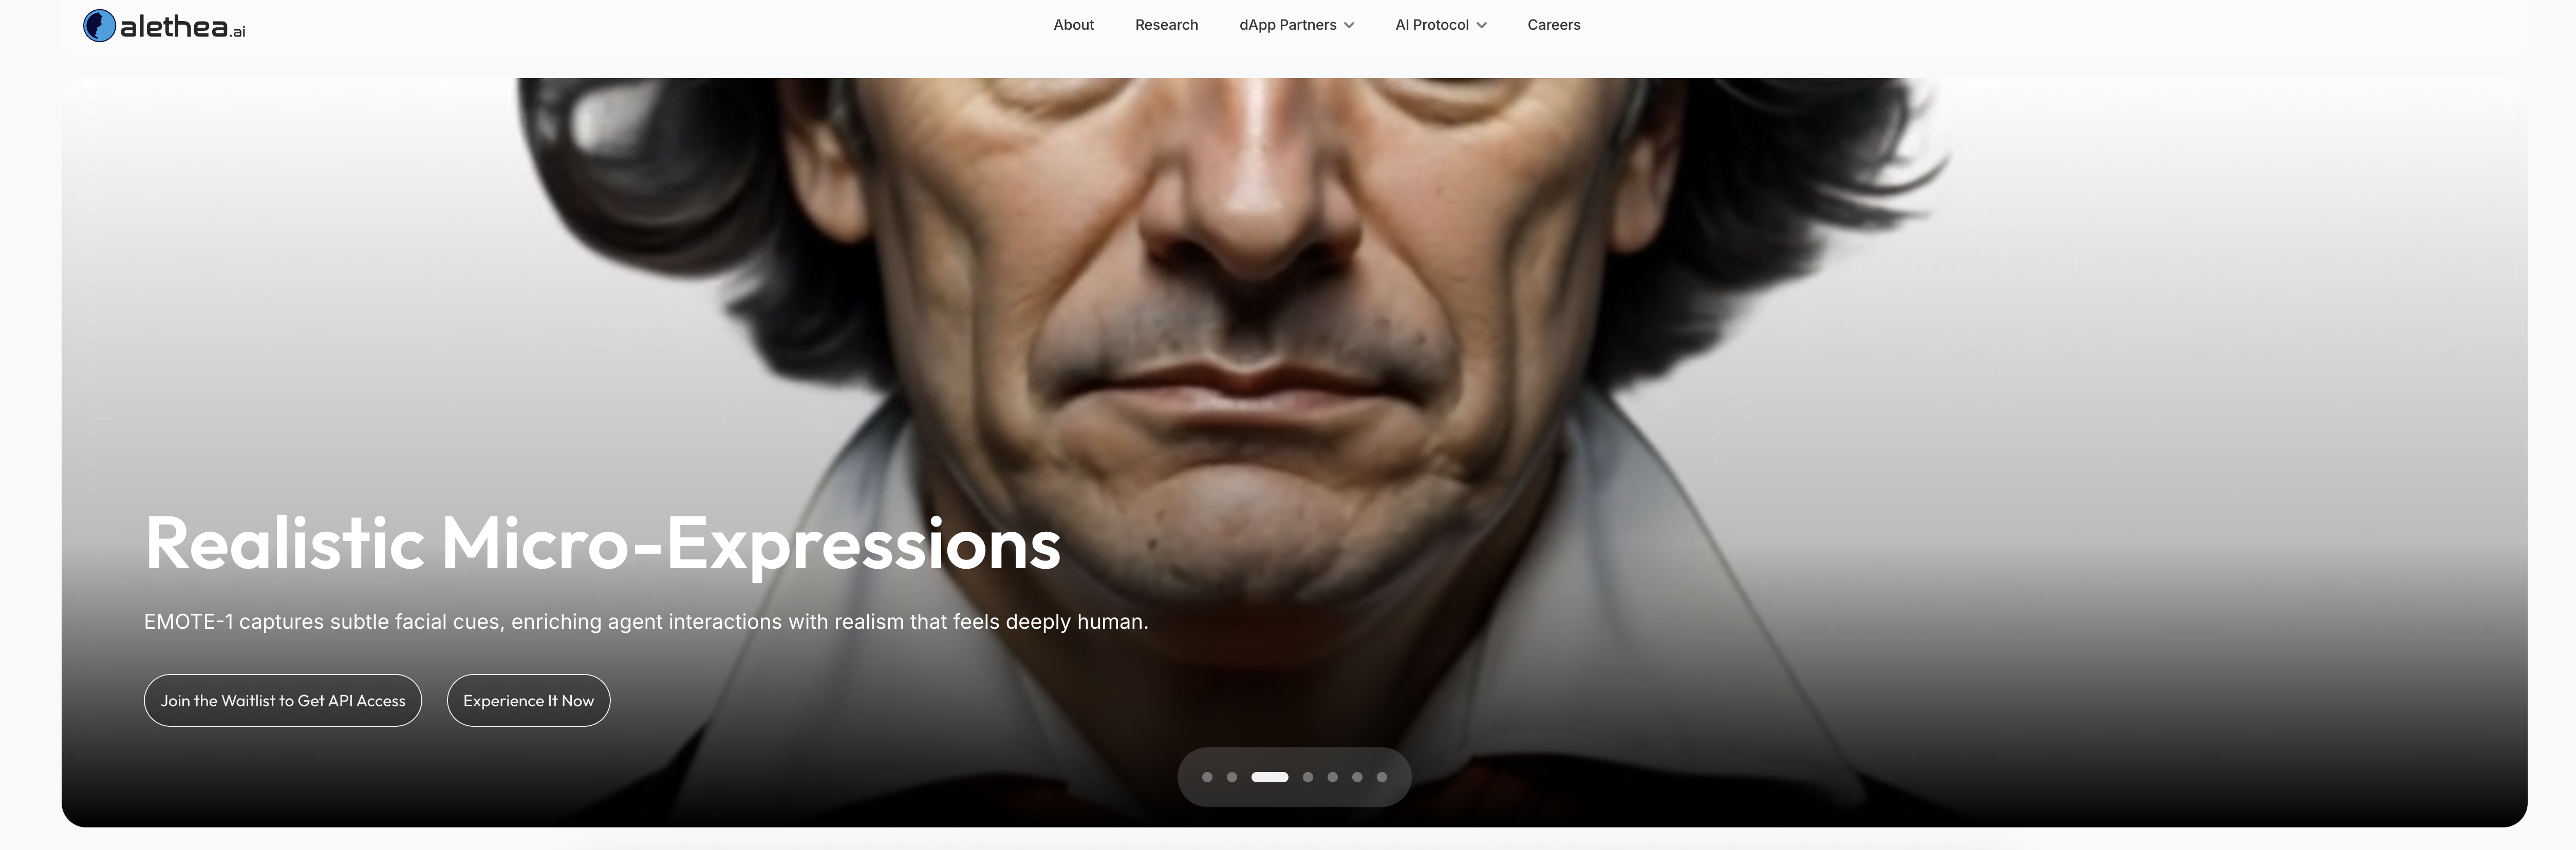Click the Experience It Now button

[x=528, y=700]
